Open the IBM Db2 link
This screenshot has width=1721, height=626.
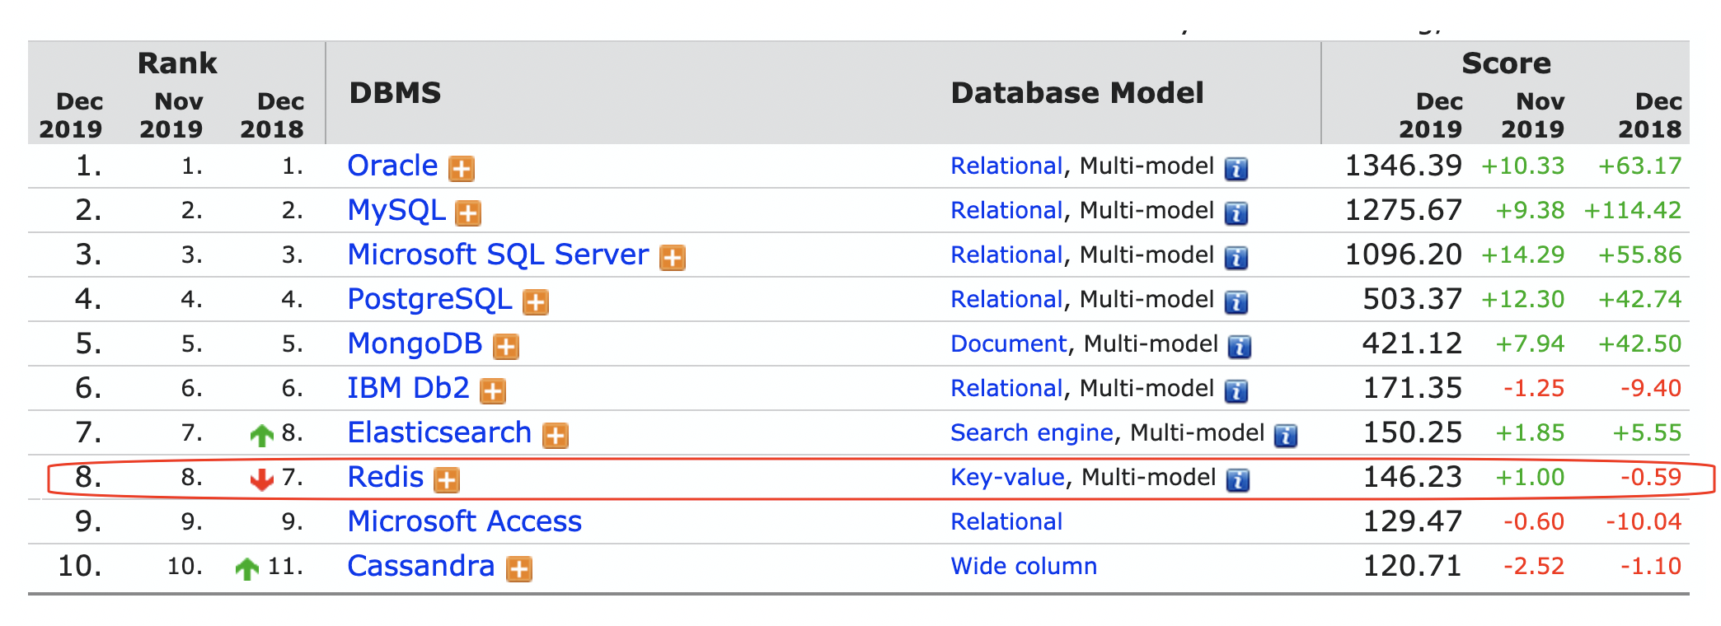(x=408, y=389)
